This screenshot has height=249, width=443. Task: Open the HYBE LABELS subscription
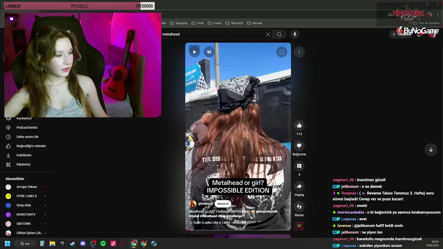coord(27,196)
